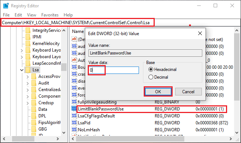Select the DPL tree item label
The width and height of the screenshot is (241, 143).
(42, 116)
